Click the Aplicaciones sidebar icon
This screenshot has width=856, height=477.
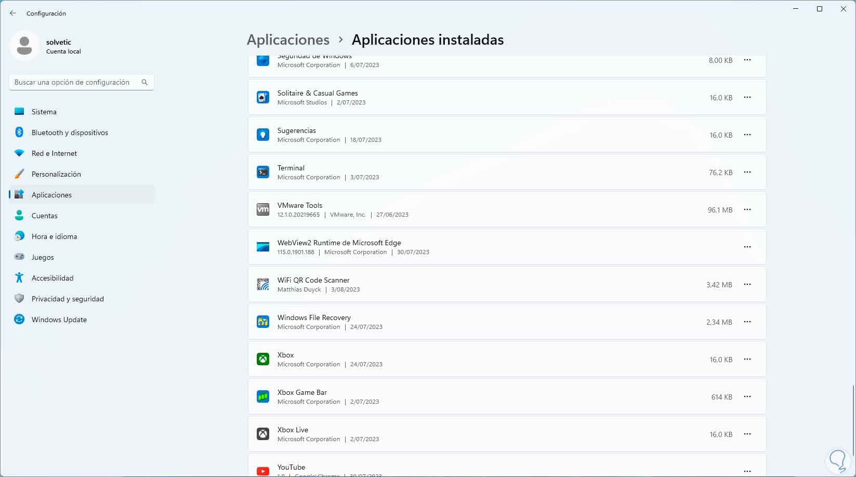tap(19, 195)
